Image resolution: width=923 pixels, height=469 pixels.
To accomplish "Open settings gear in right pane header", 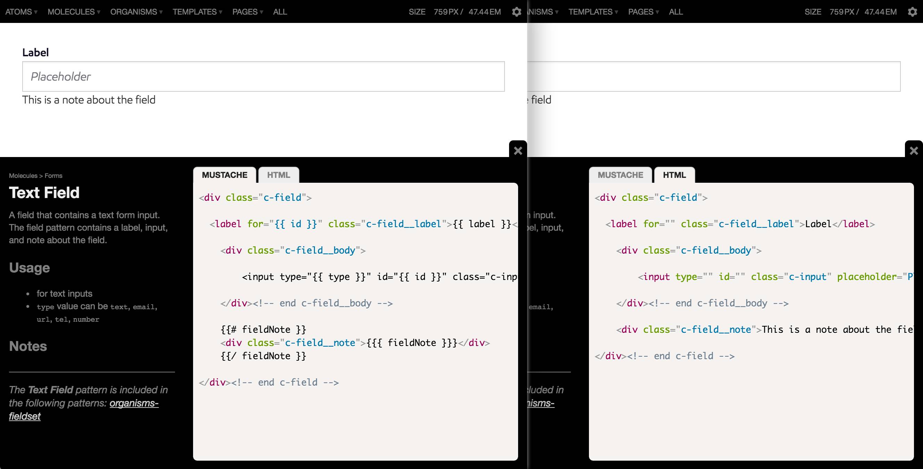I will pos(912,12).
